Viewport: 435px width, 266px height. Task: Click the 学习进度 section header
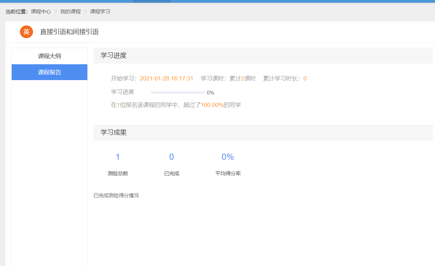coord(113,56)
